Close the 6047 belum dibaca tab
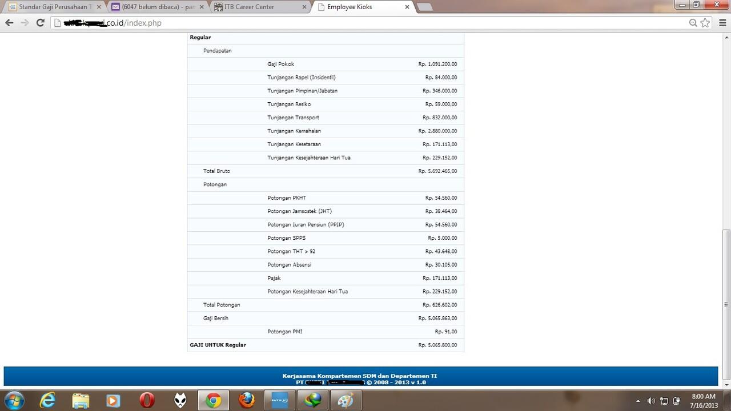 click(x=201, y=7)
